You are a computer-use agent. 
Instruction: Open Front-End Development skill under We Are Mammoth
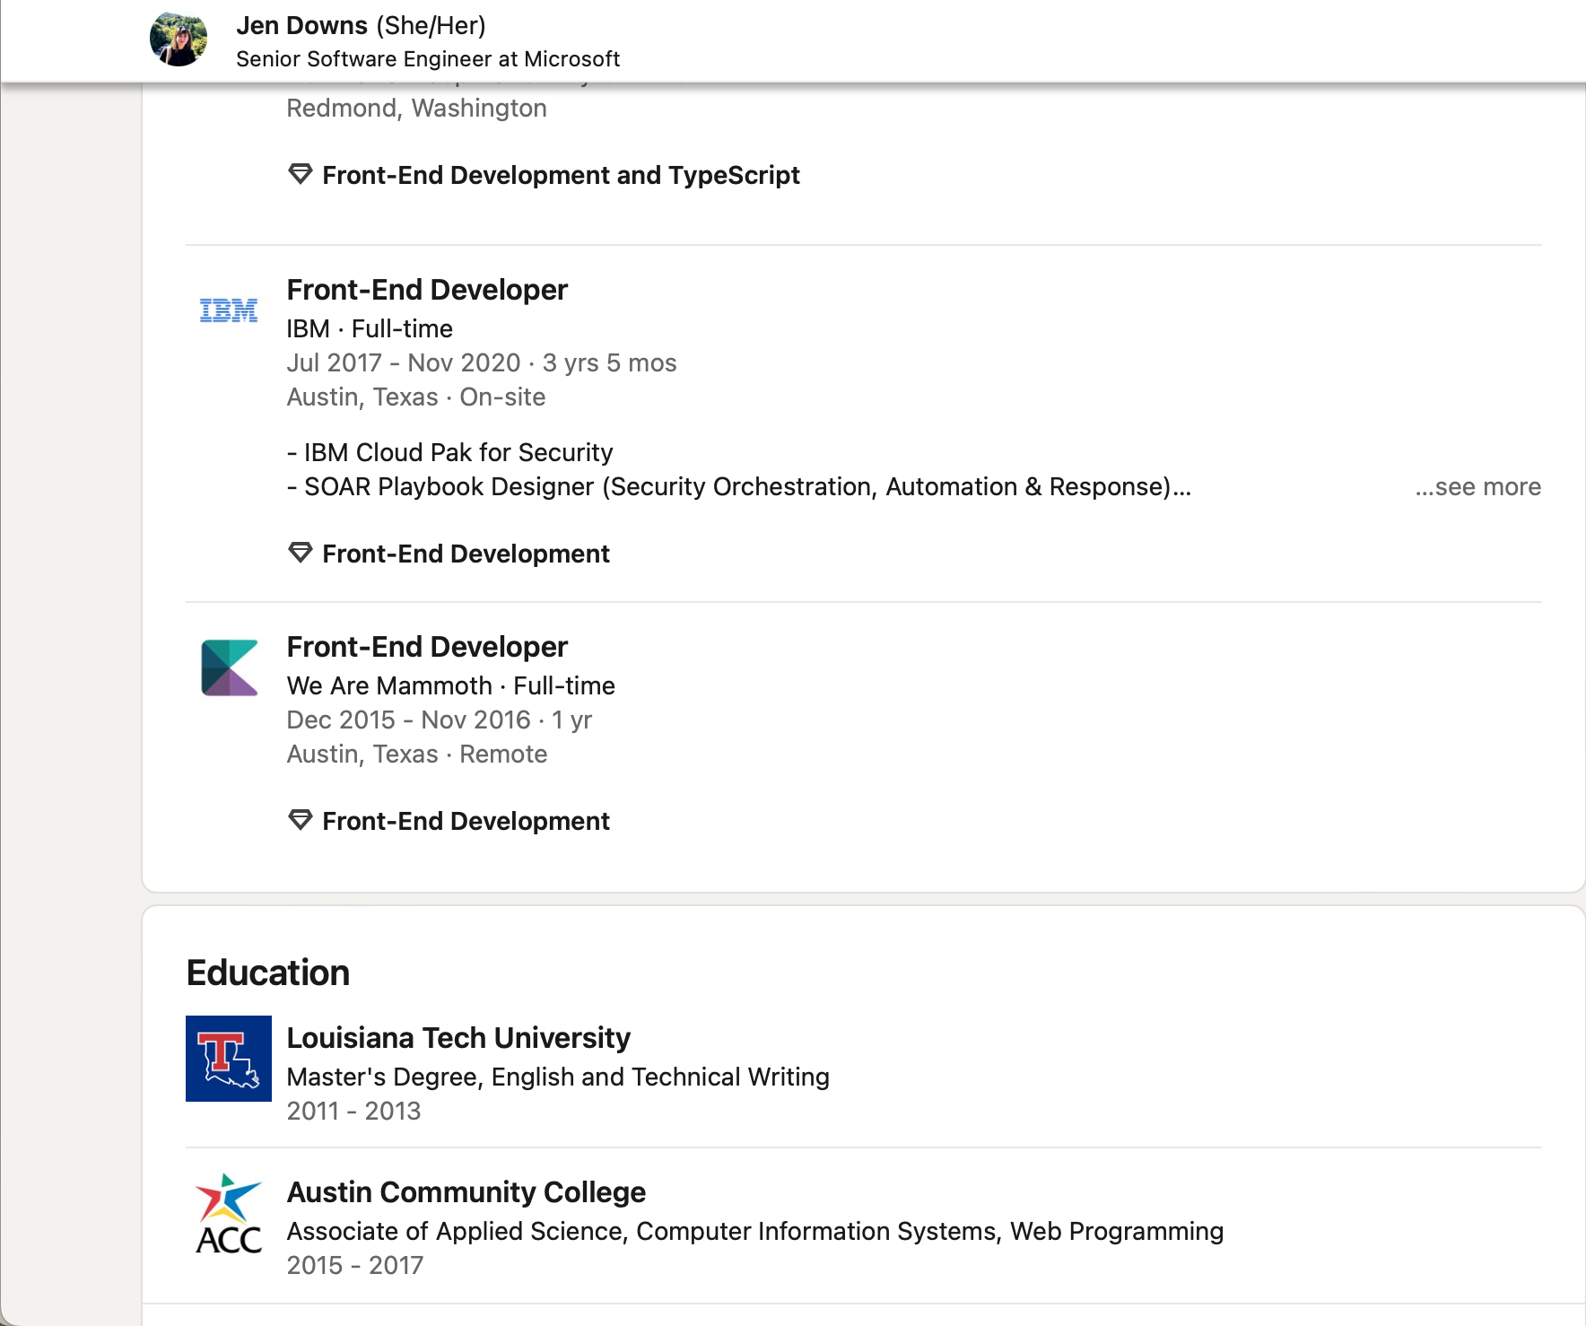coord(466,821)
